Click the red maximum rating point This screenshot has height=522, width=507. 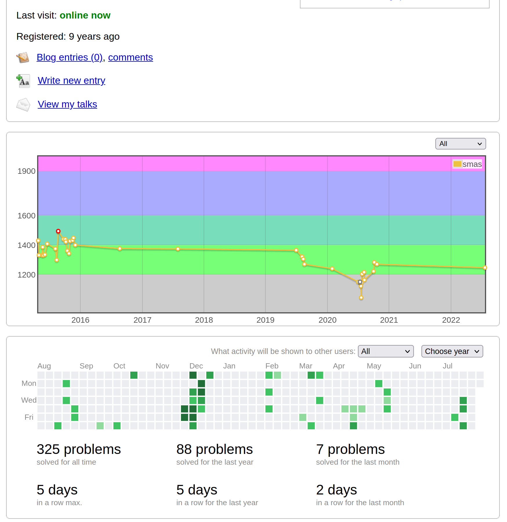coord(58,231)
